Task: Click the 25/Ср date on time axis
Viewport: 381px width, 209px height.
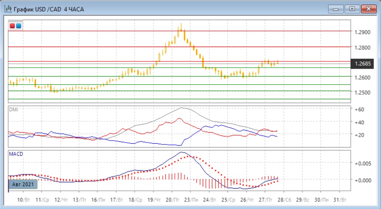Action: tap(228, 200)
